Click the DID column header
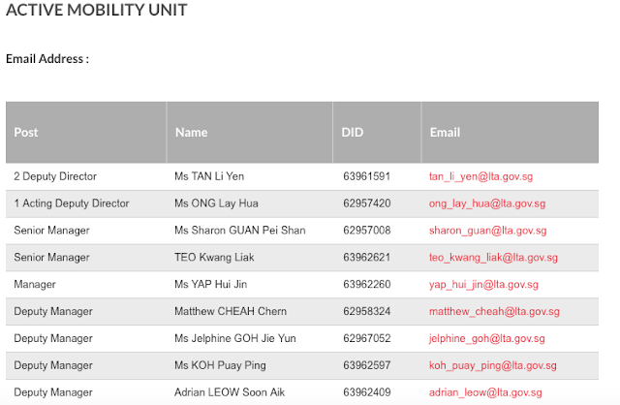 (352, 133)
